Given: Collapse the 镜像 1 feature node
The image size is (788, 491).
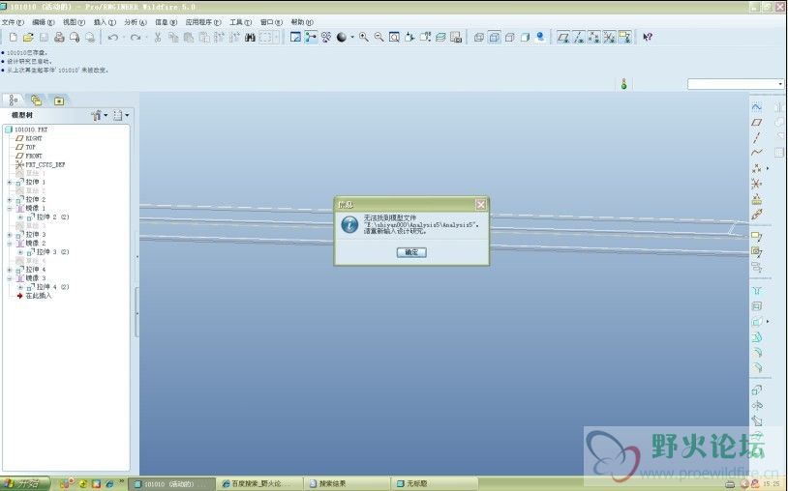Looking at the screenshot, I should [10, 208].
